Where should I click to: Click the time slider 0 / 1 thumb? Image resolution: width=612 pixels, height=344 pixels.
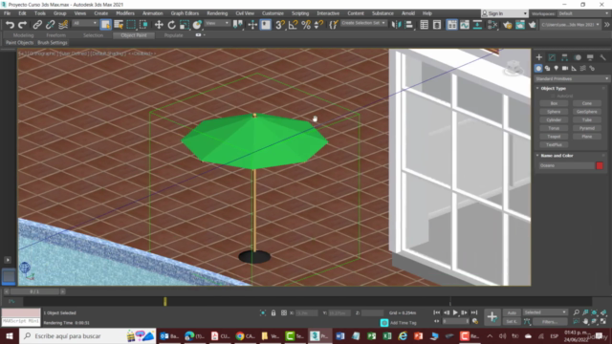click(x=34, y=291)
